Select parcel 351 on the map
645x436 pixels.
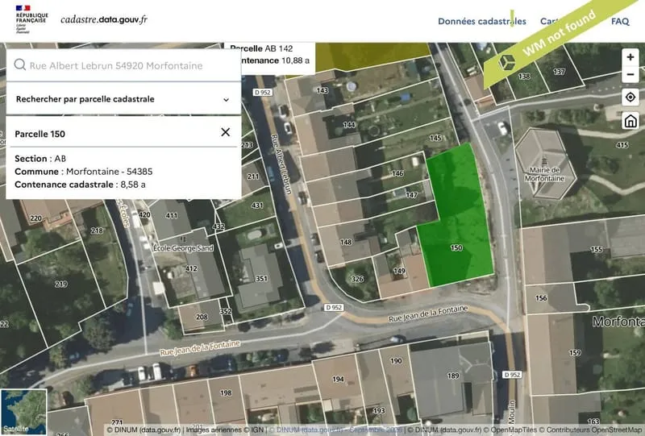pyautogui.click(x=261, y=279)
